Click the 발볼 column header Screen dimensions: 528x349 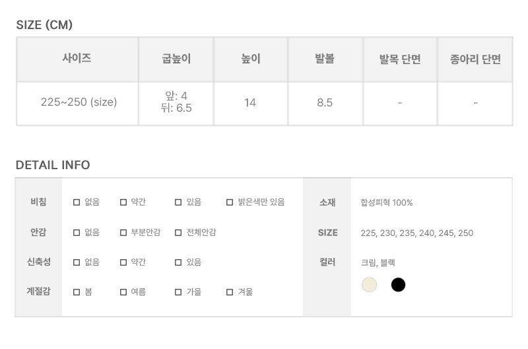pos(325,59)
